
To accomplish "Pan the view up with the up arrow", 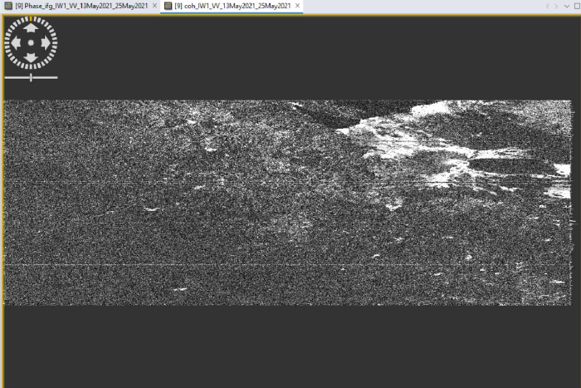I will tap(31, 27).
